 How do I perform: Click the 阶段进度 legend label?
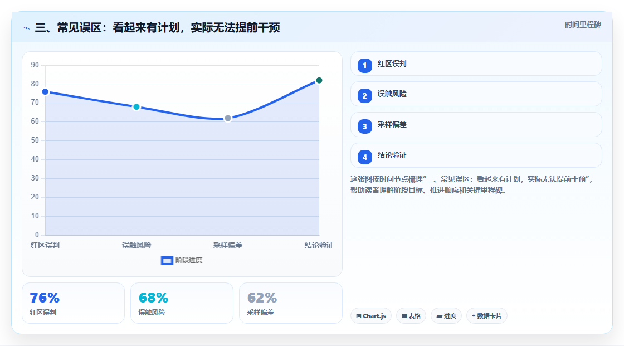tap(189, 260)
